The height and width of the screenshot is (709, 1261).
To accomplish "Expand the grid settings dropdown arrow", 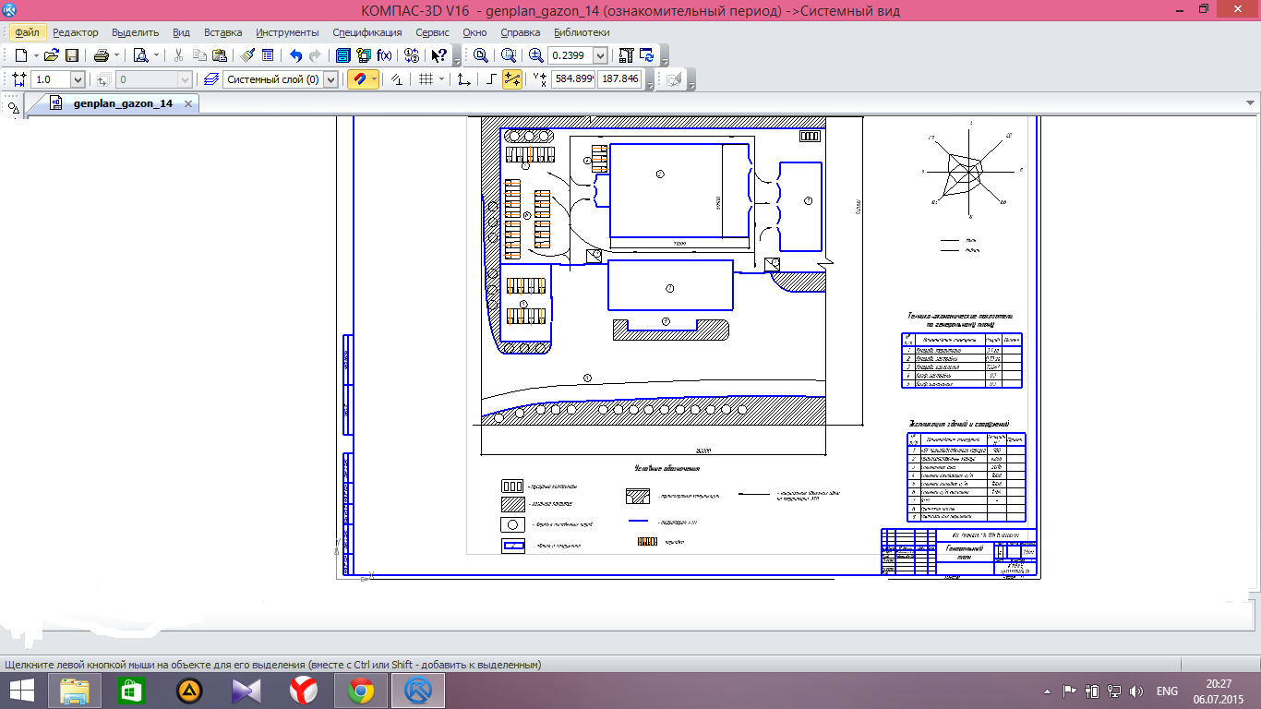I will pyautogui.click(x=441, y=79).
